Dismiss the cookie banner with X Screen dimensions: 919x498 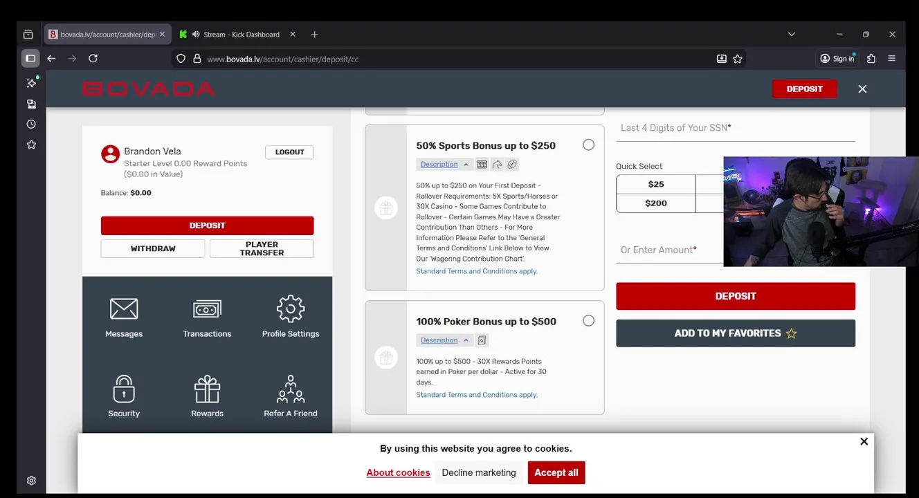point(864,441)
